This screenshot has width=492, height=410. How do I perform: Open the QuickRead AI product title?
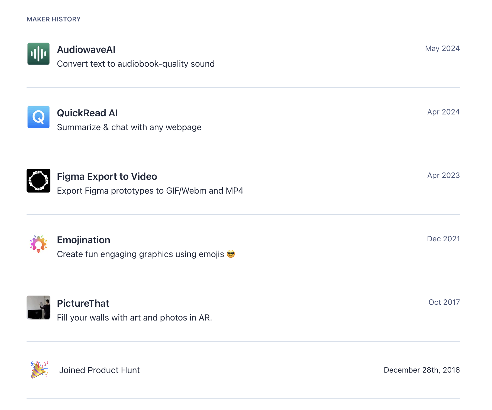87,113
